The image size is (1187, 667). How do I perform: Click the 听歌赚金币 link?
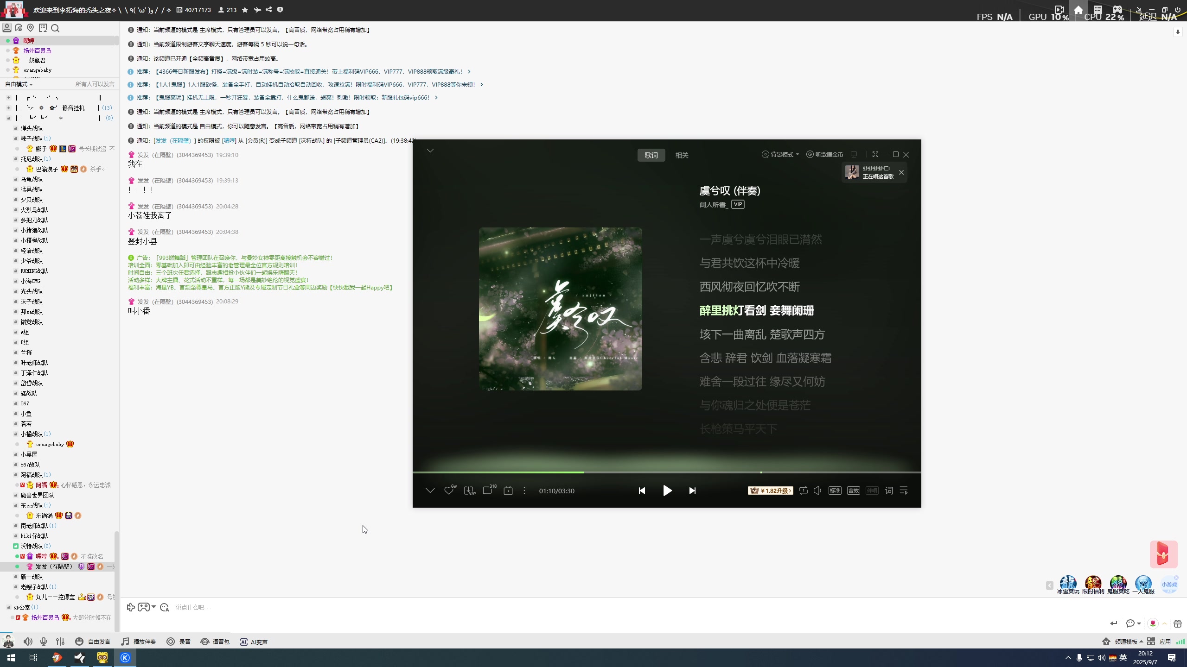coord(825,154)
